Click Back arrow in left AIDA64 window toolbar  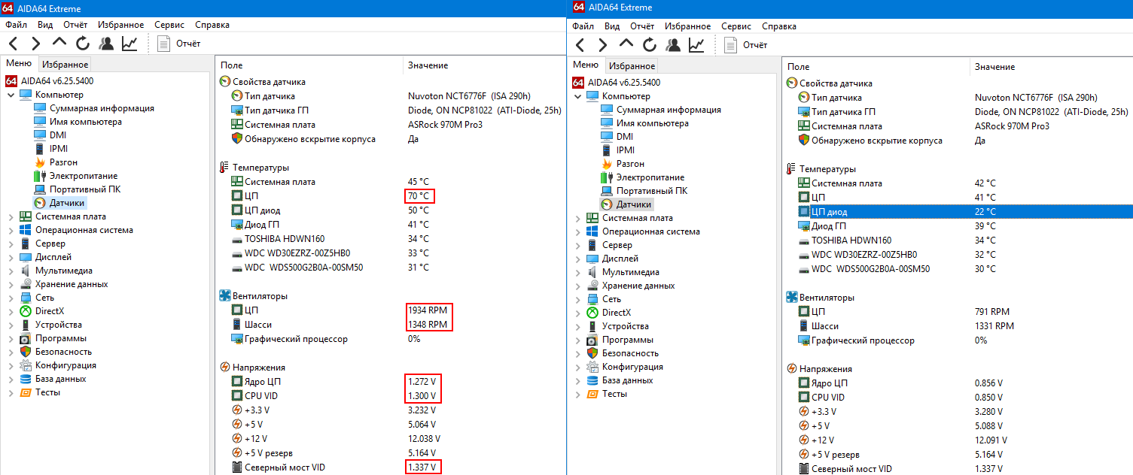pyautogui.click(x=13, y=44)
